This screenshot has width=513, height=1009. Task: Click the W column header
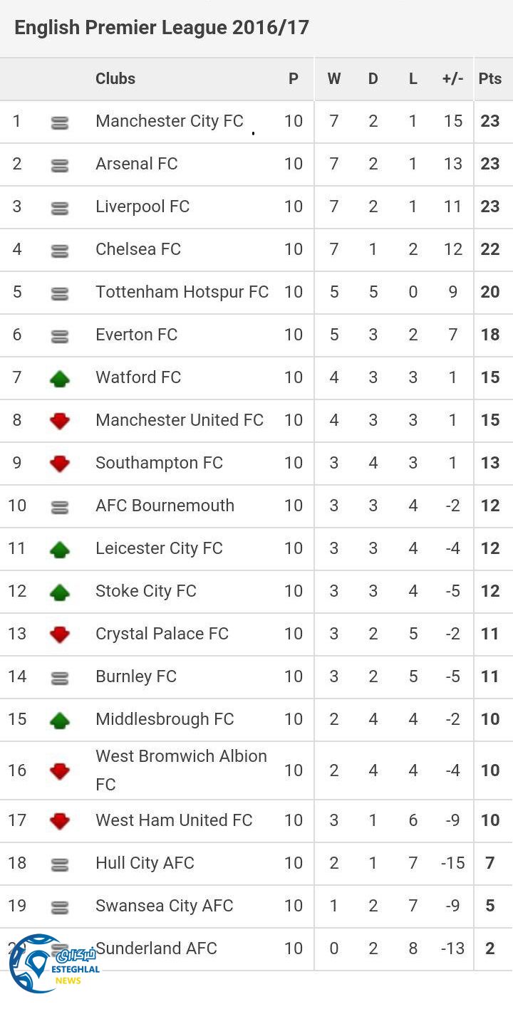click(333, 79)
